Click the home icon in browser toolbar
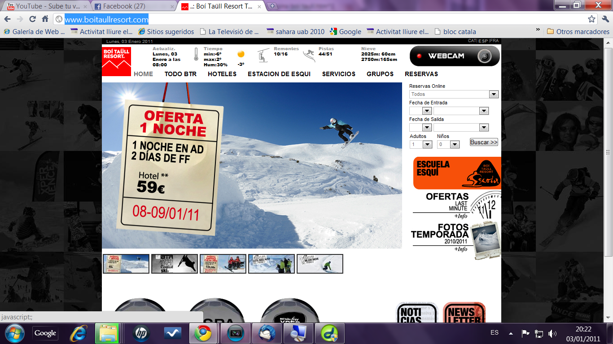The image size is (613, 344). pos(45,19)
